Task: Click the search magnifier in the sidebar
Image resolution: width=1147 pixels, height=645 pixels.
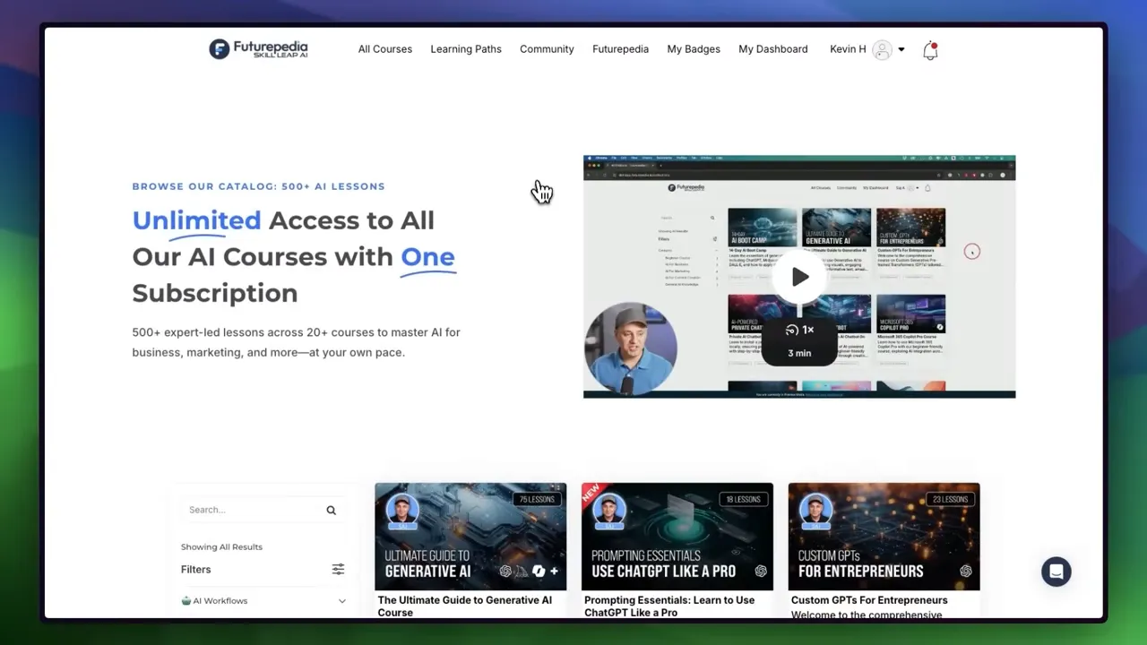Action: [331, 509]
